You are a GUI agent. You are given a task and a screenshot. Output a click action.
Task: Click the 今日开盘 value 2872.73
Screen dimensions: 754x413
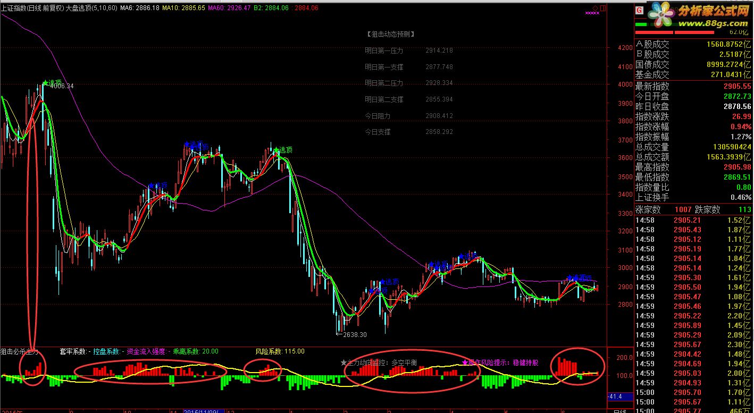point(736,96)
